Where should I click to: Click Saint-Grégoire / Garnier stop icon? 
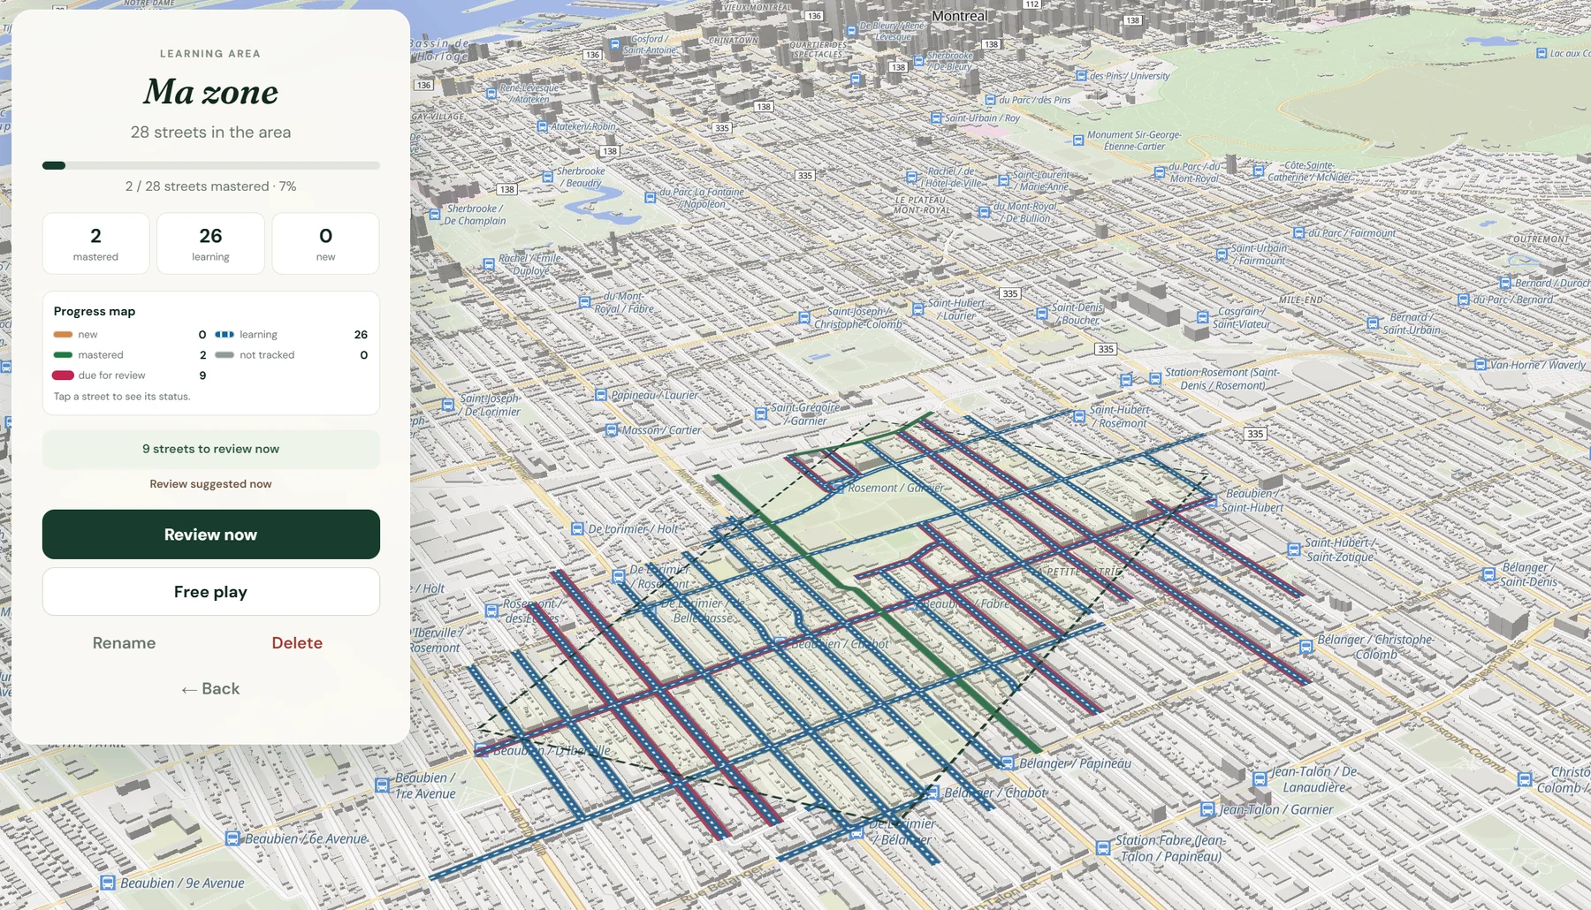(x=761, y=413)
